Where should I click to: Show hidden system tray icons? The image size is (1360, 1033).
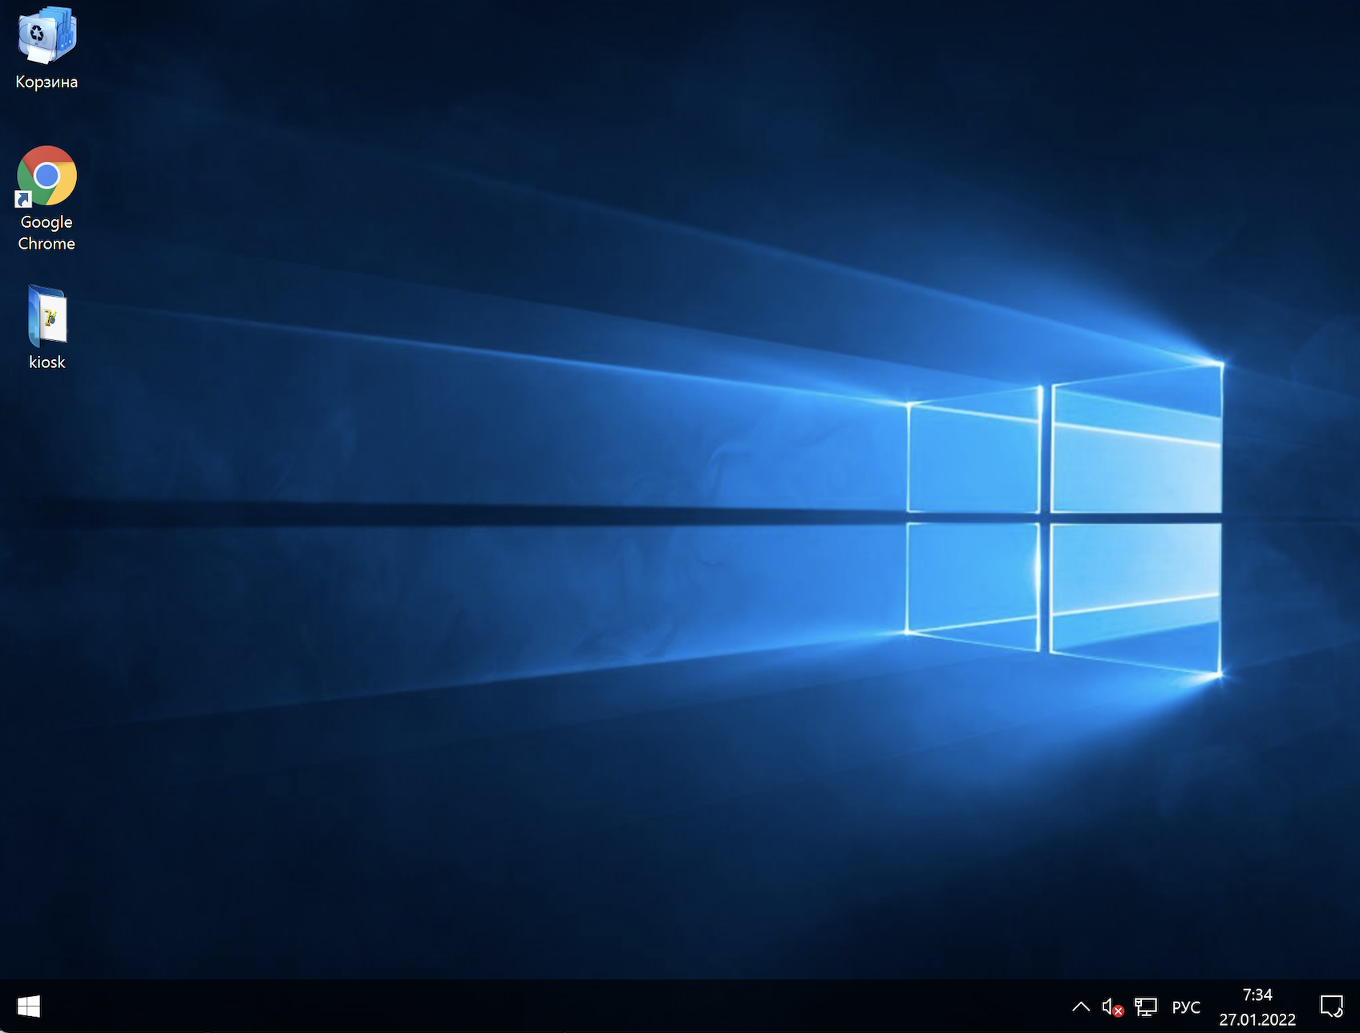click(1080, 1007)
